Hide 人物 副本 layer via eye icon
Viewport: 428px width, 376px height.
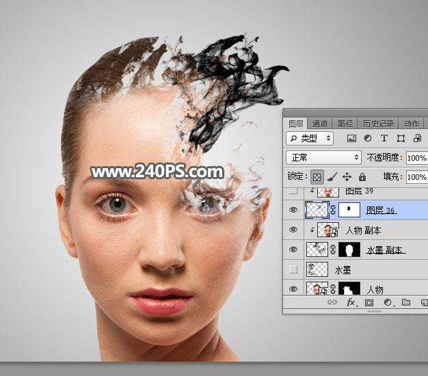(x=293, y=230)
